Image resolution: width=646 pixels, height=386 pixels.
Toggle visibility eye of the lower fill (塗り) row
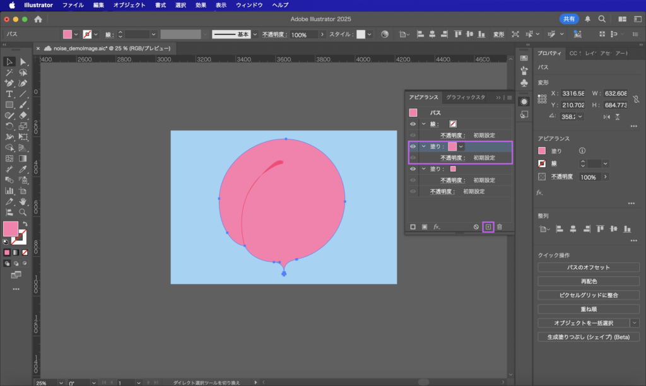click(x=413, y=169)
